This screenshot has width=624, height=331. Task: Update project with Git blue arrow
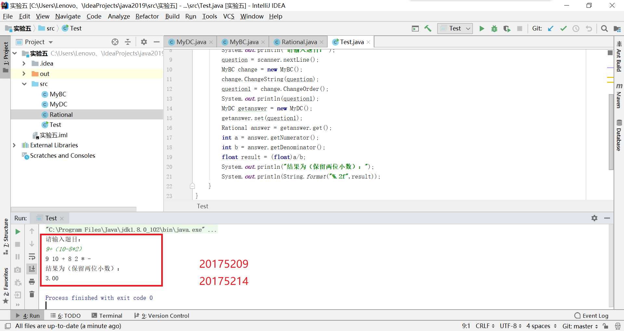tap(551, 29)
